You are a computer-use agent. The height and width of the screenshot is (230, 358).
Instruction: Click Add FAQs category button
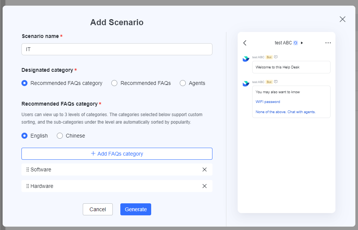[117, 154]
